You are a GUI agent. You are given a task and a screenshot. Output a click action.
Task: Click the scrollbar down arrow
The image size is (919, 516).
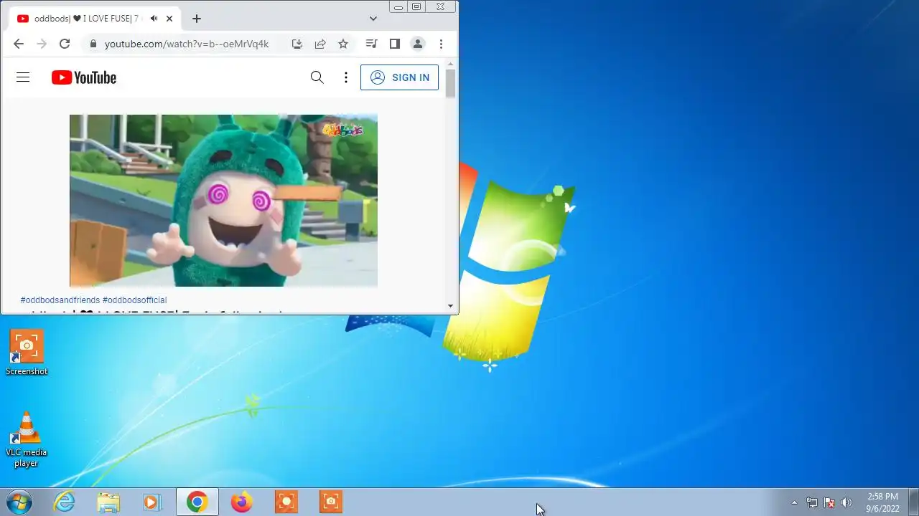450,306
